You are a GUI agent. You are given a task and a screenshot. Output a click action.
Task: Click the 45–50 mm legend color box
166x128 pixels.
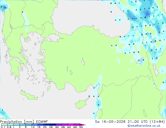click(77, 125)
